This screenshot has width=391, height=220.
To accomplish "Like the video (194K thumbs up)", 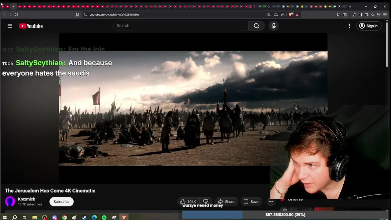I will (188, 202).
